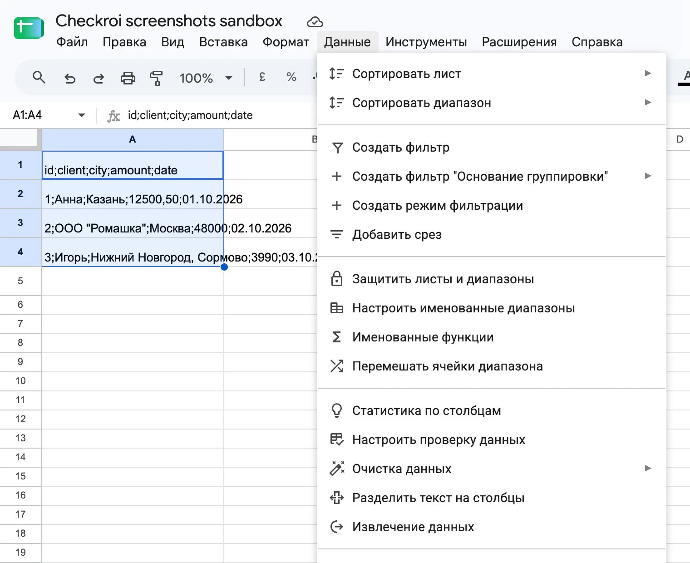Choose Создать режим фильтрации
Screen dimensions: 690x563
pos(492,205)
